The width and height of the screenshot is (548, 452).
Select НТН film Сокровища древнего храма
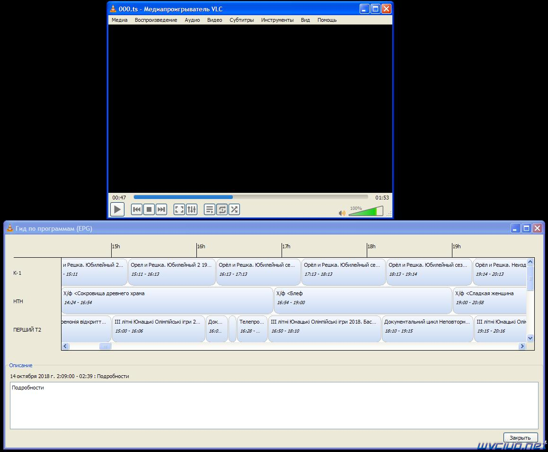(167, 300)
